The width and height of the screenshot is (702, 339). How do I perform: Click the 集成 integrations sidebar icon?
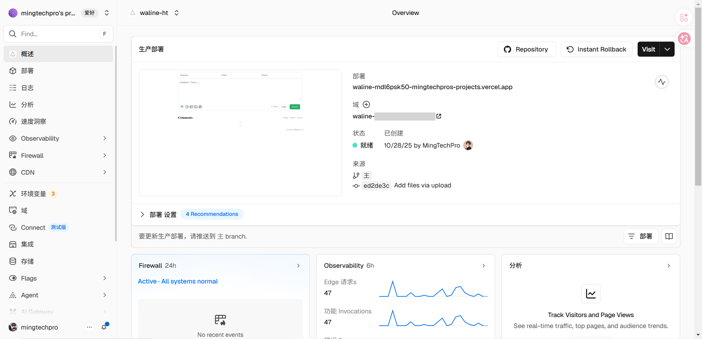click(x=13, y=244)
